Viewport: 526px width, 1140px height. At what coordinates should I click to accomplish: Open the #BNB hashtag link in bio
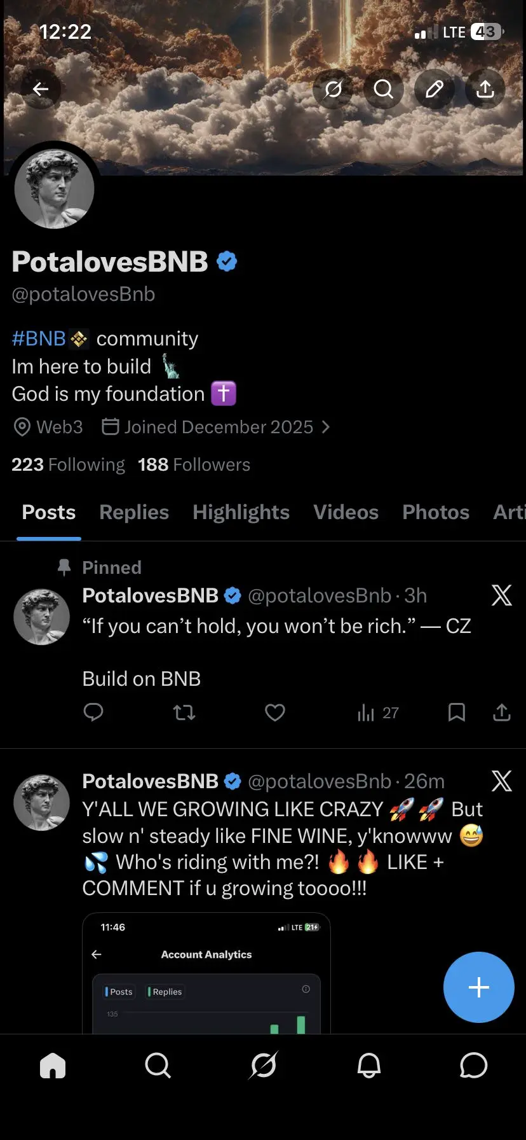[x=39, y=338]
